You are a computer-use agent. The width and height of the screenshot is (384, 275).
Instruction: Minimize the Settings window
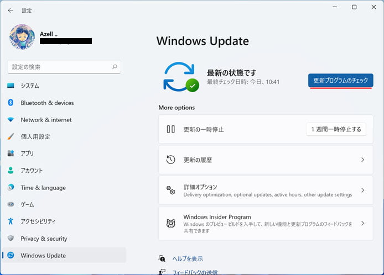pos(335,7)
